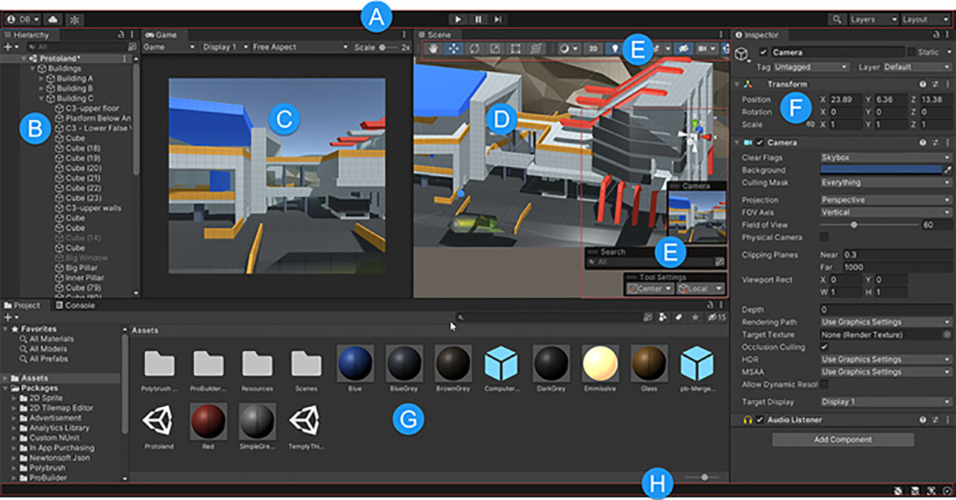Click the Pause button
Viewport: 956px width, 500px height.
(478, 19)
